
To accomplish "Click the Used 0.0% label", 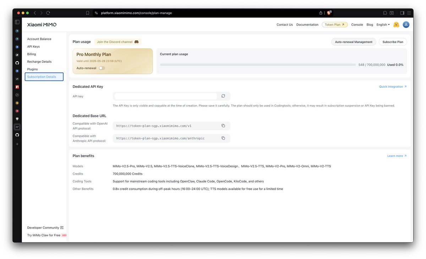I will tap(395, 65).
